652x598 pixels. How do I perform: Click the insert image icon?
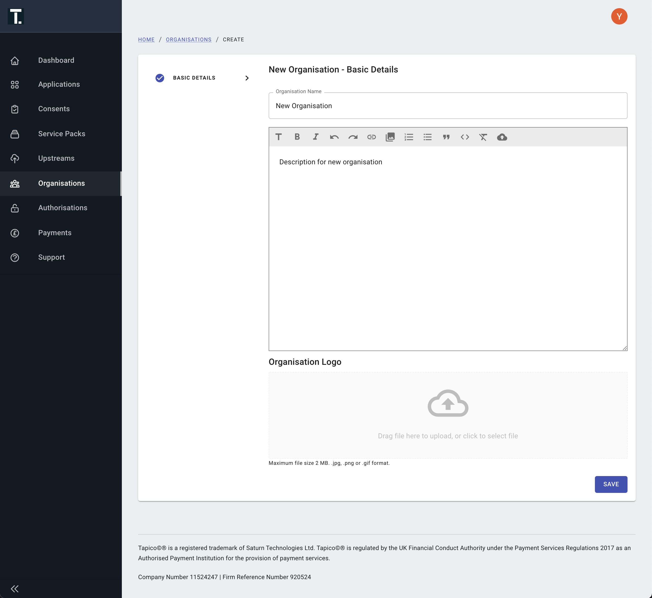point(390,137)
